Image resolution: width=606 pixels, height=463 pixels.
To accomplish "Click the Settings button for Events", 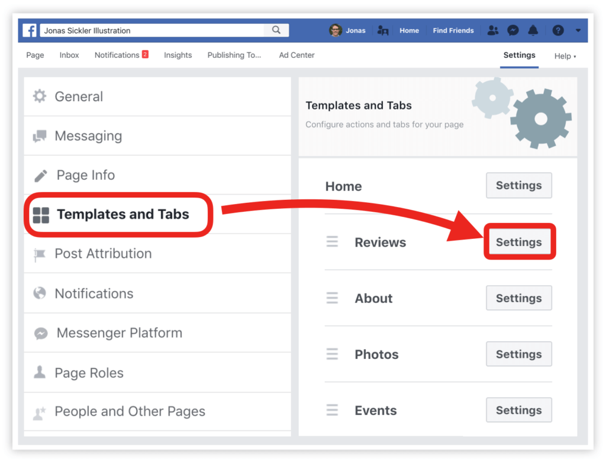I will tap(518, 410).
